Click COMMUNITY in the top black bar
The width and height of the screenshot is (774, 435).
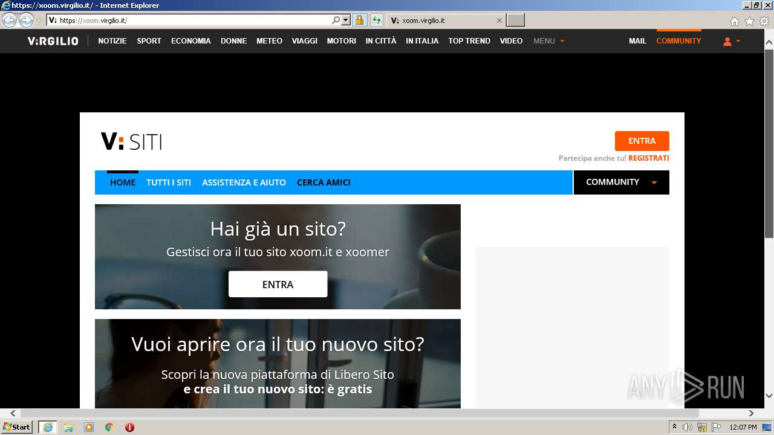[678, 41]
